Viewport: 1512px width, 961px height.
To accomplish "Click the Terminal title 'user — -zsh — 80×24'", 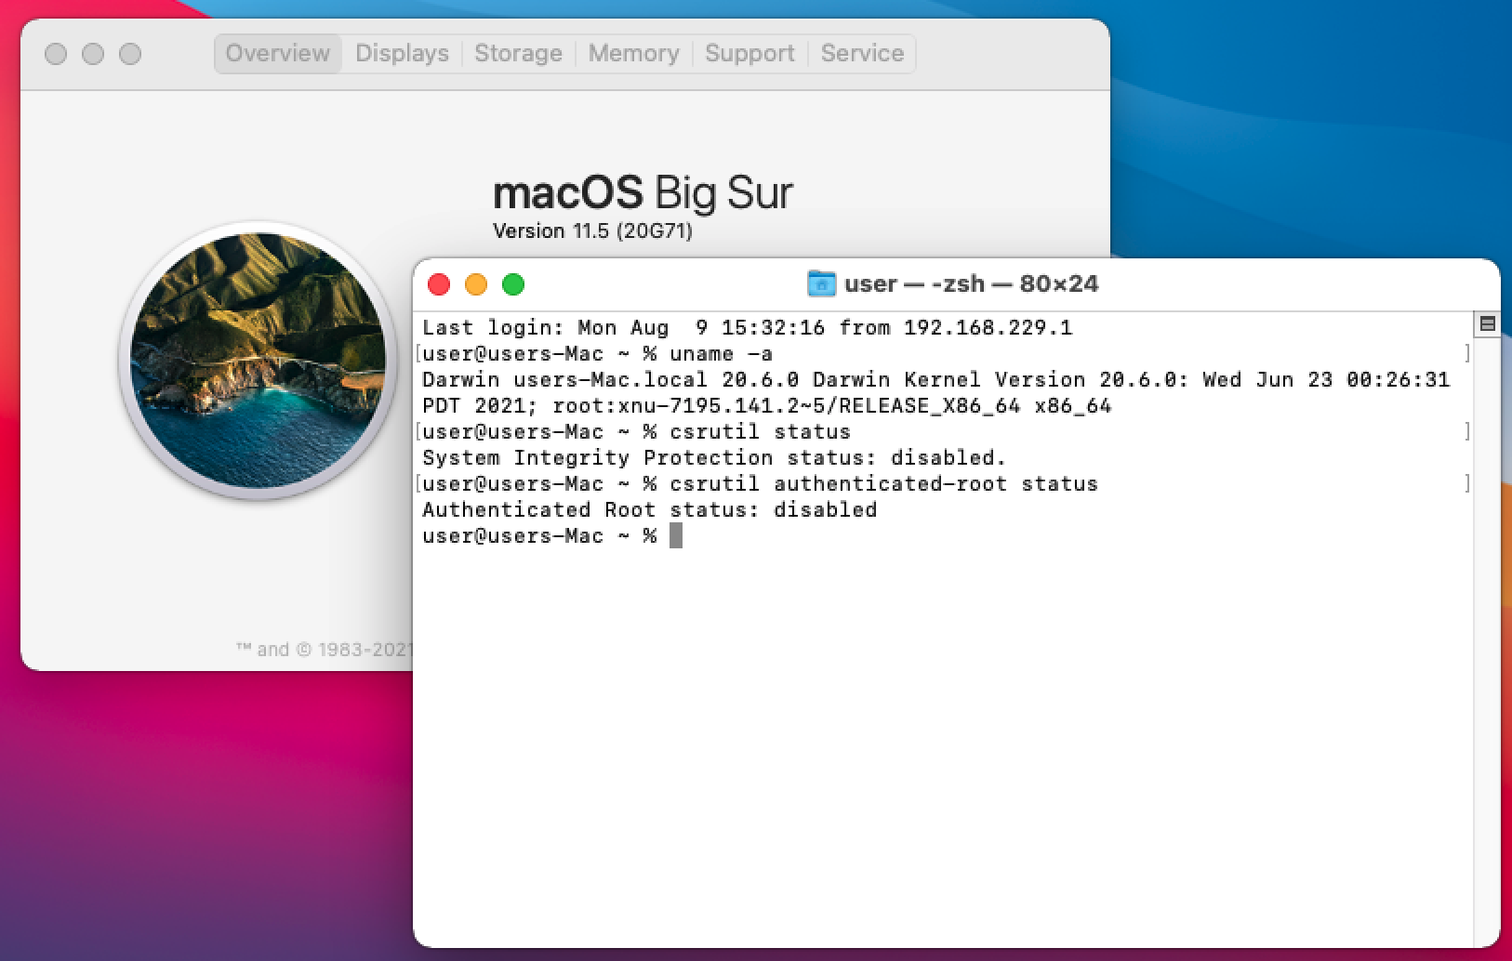I will pos(971,283).
